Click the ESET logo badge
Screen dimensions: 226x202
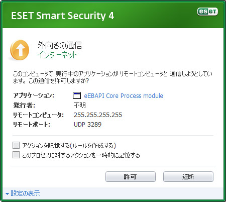click(x=207, y=12)
